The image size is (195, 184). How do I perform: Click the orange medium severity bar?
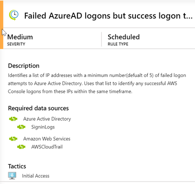point(1,24)
